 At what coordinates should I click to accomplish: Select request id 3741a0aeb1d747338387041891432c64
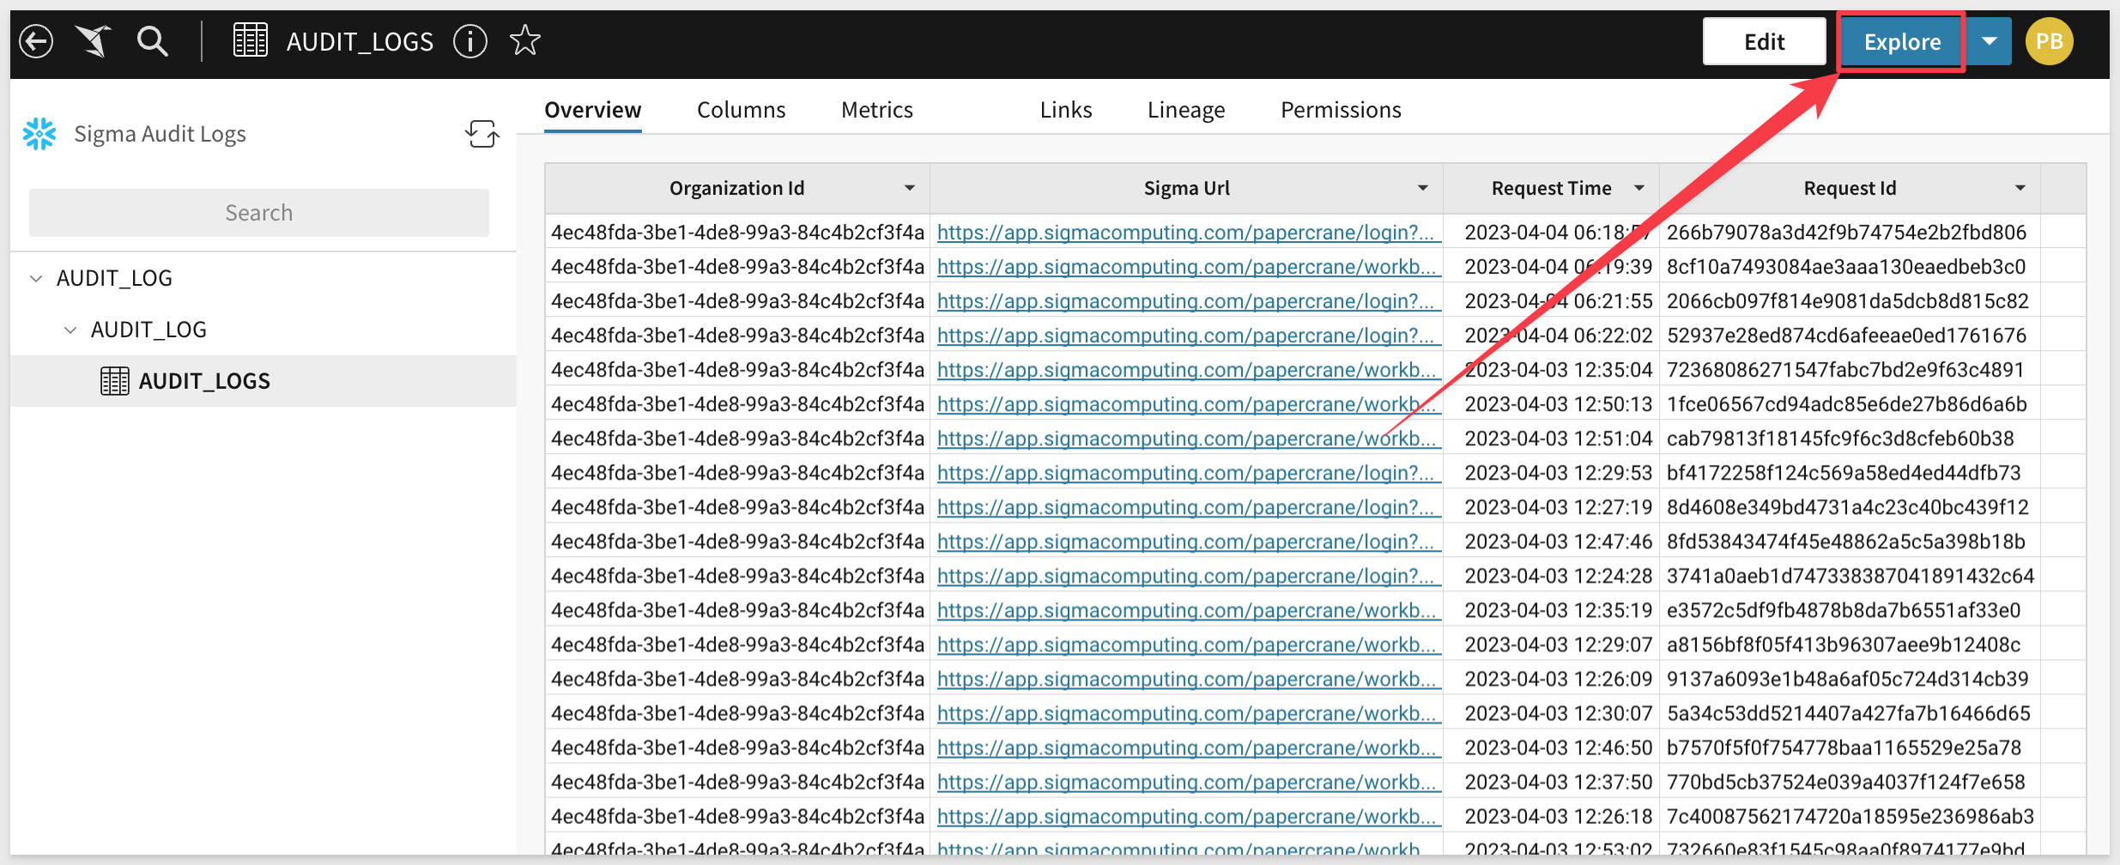click(1850, 576)
